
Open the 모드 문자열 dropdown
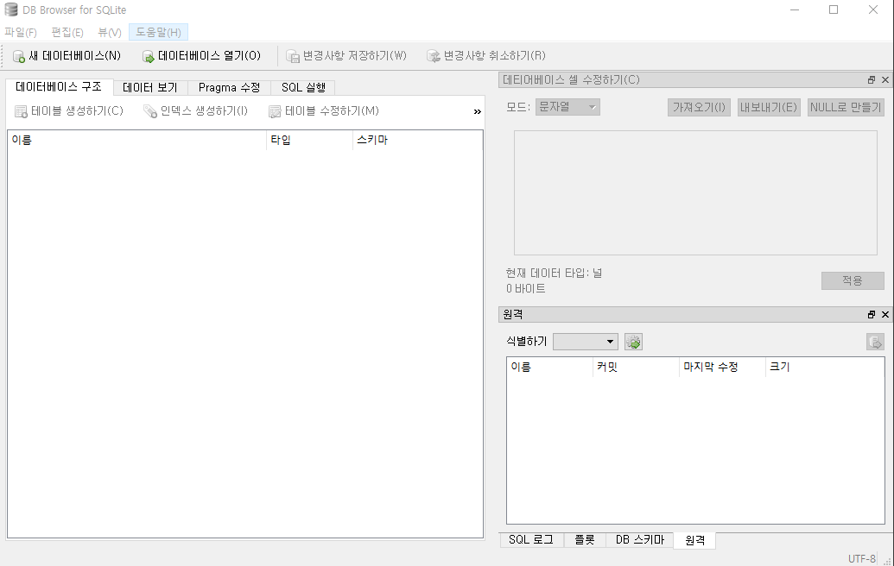pos(567,107)
